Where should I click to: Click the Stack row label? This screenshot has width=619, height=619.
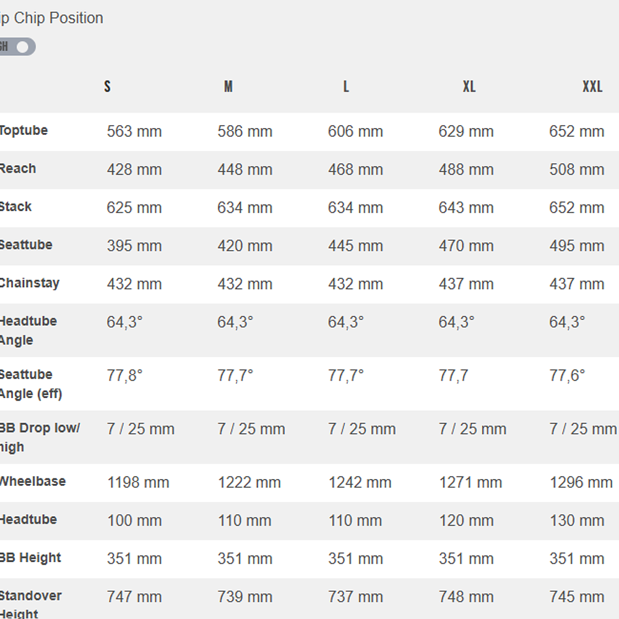pyautogui.click(x=16, y=207)
